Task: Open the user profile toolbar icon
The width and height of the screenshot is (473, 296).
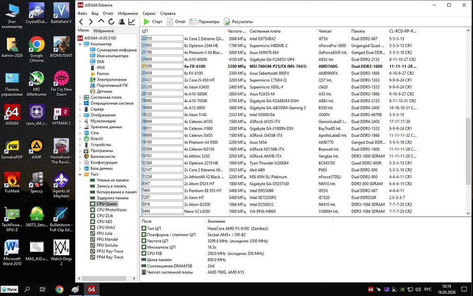Action: [x=122, y=21]
